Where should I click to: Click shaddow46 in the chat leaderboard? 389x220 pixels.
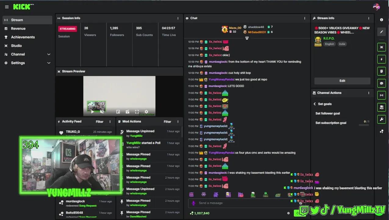[256, 27]
